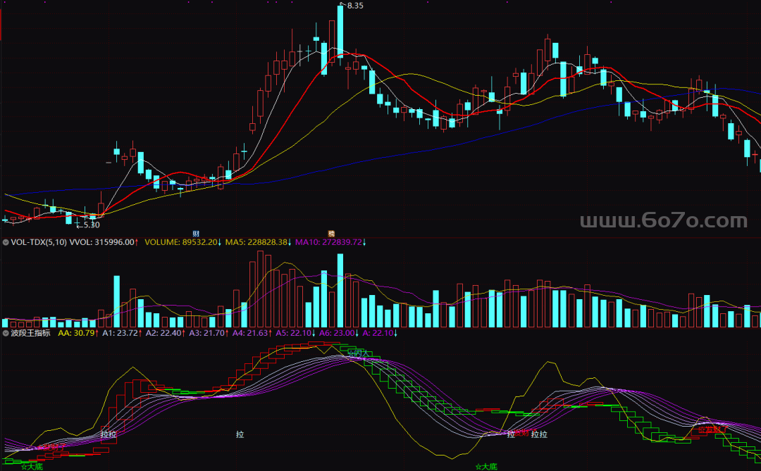Click the A6: 23.00 indicator value
This screenshot has width=761, height=471.
pyautogui.click(x=339, y=333)
